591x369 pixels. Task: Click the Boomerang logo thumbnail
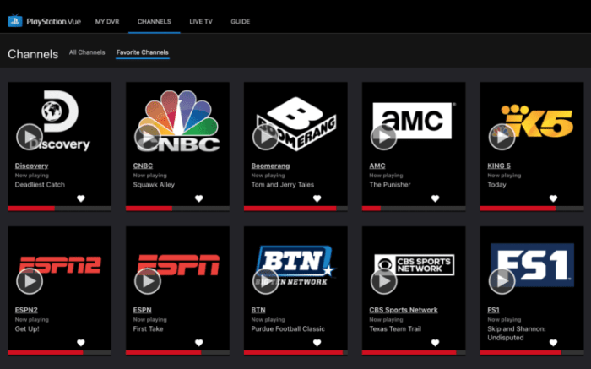coord(296,123)
